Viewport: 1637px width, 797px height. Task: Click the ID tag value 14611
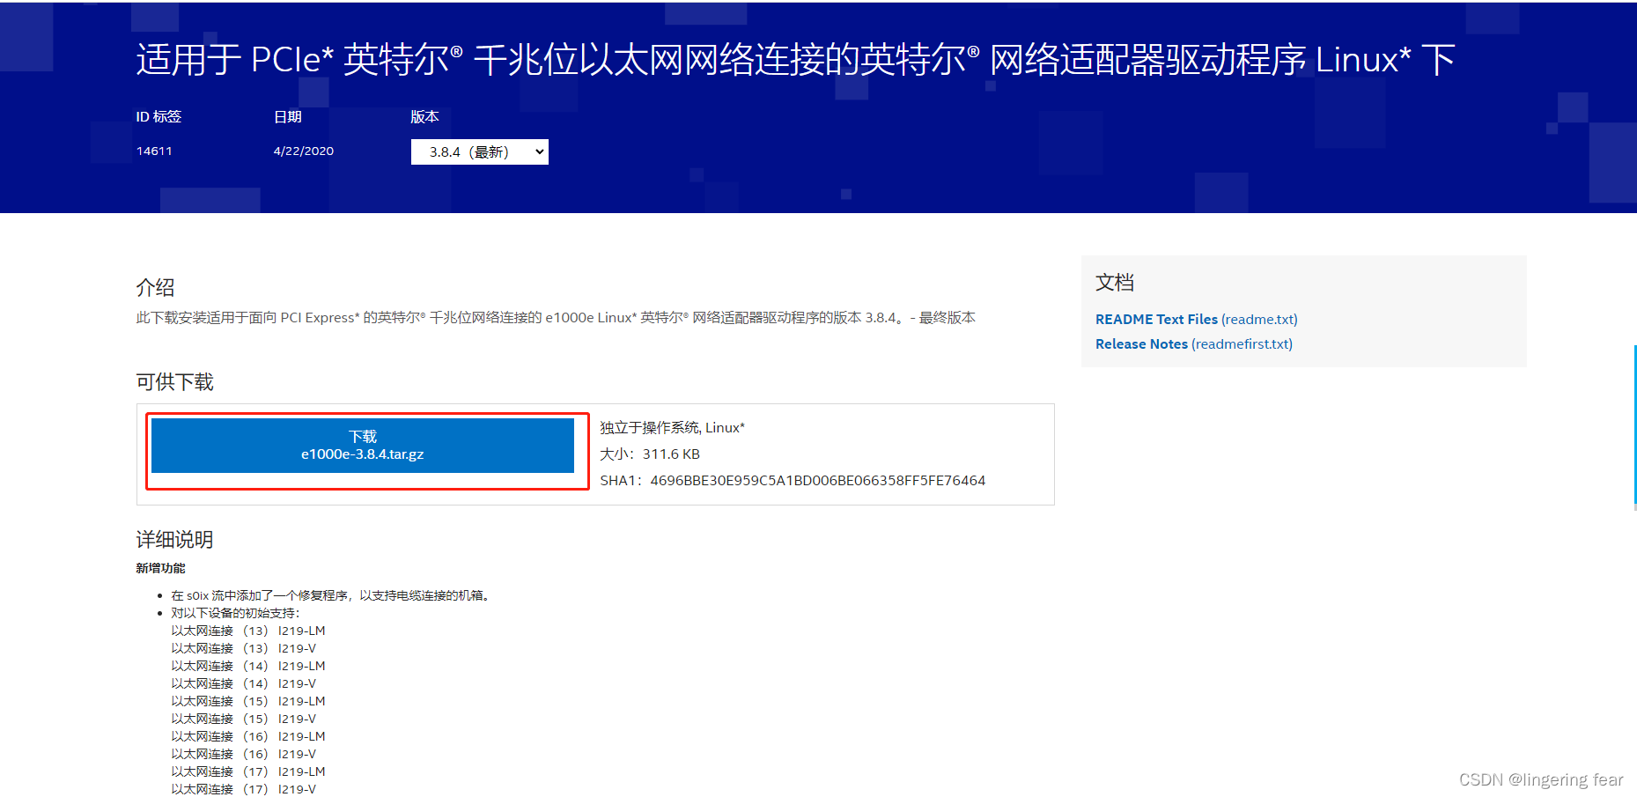click(154, 151)
